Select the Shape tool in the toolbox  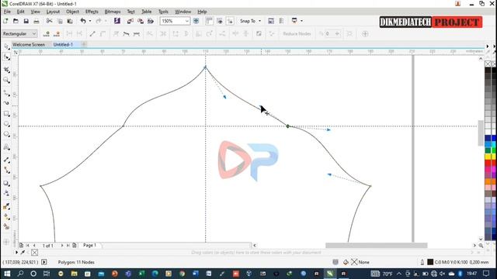click(x=7, y=57)
